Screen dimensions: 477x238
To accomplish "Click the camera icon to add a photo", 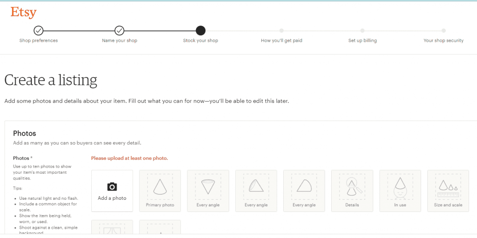I will click(112, 187).
